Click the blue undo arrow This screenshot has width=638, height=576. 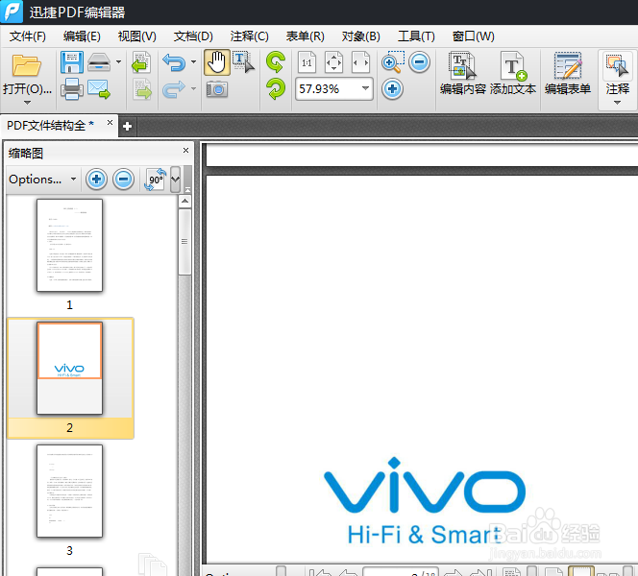(x=174, y=62)
